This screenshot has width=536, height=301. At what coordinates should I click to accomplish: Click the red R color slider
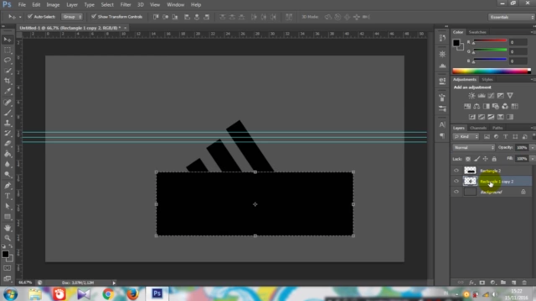[490, 41]
